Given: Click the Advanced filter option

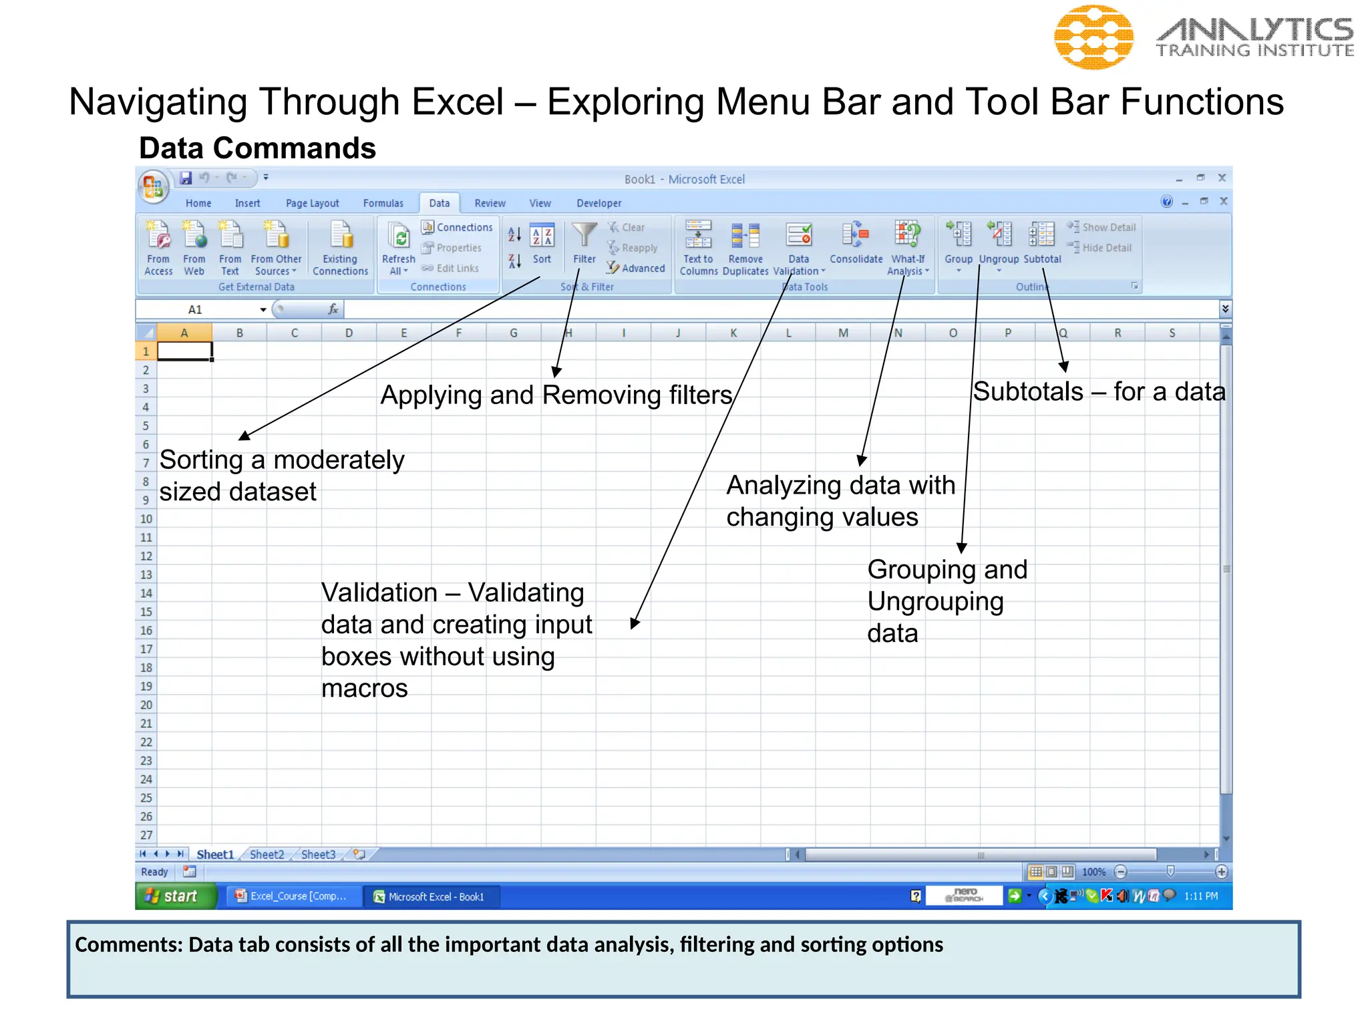Looking at the screenshot, I should pos(636,268).
